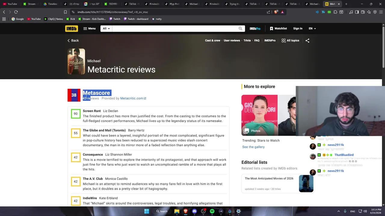Open File Explorer from taskbar

point(177,211)
